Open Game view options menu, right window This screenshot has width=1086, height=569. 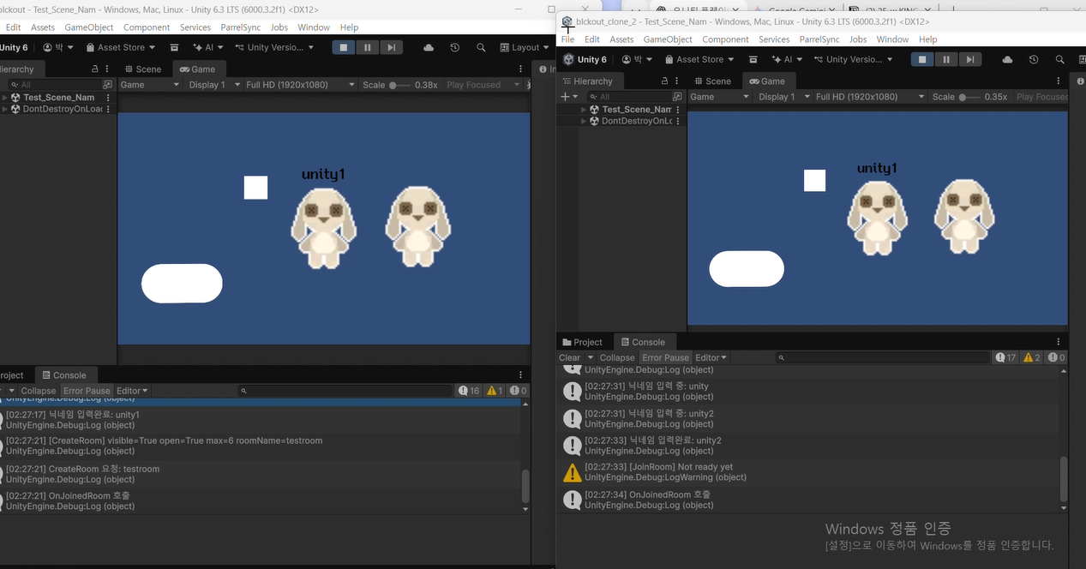(1060, 81)
